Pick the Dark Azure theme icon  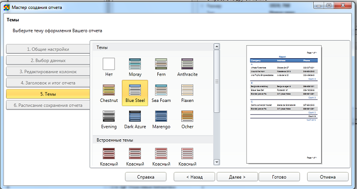[x=135, y=116]
